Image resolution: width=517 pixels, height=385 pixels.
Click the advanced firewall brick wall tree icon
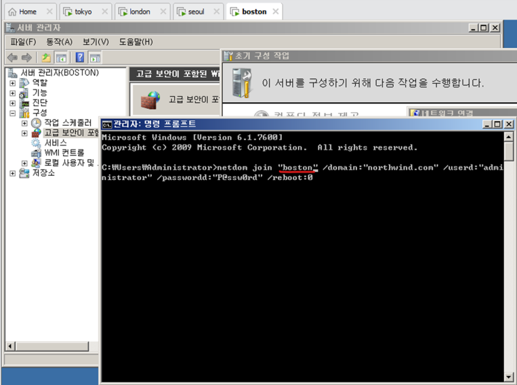37,133
